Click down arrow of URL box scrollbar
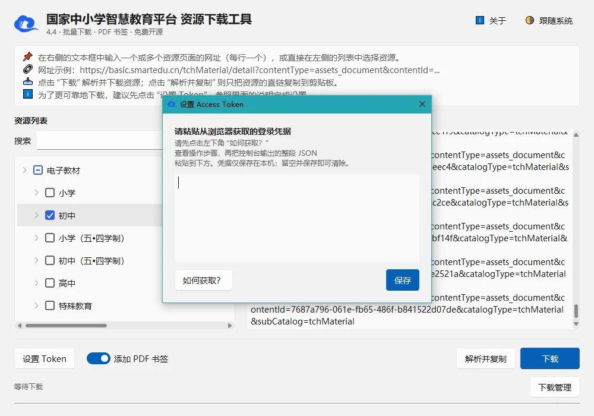Screen dimensions: 594x416 [x=576, y=324]
